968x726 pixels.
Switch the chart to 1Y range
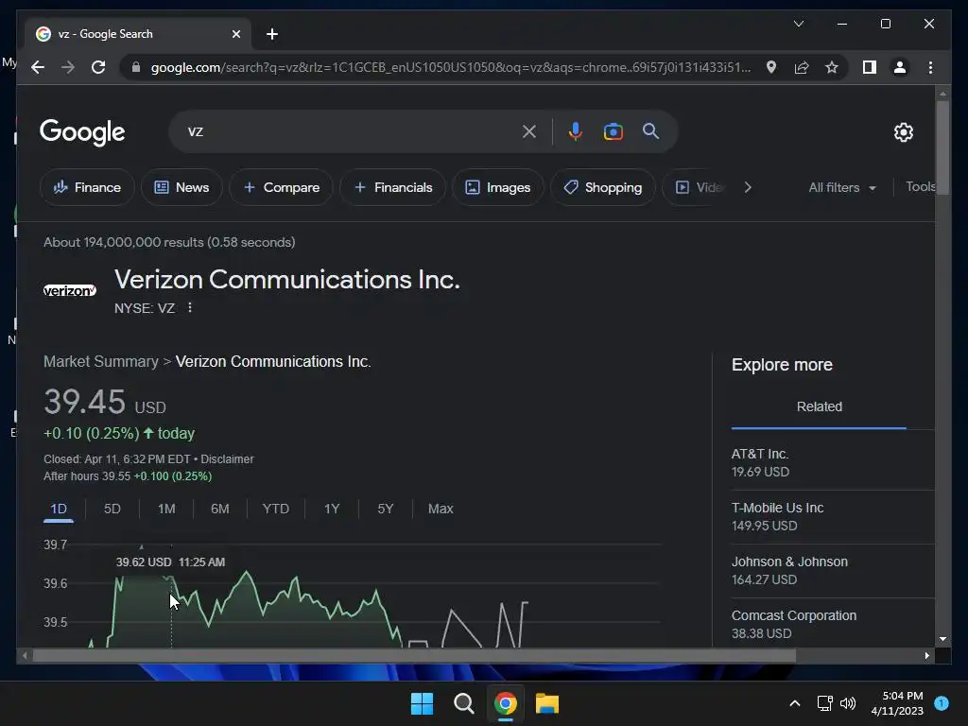[x=332, y=509]
